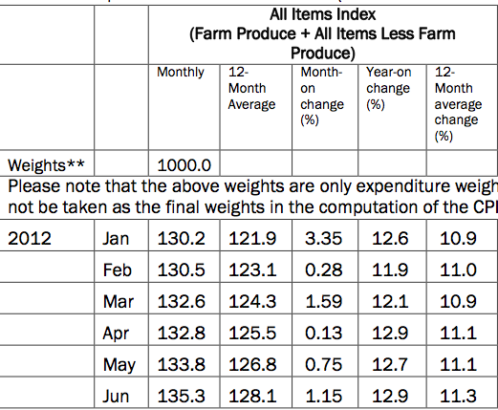Image resolution: width=498 pixels, height=410 pixels.
Task: Select the 'All Items Index' header cell
Action: pyautogui.click(x=322, y=33)
